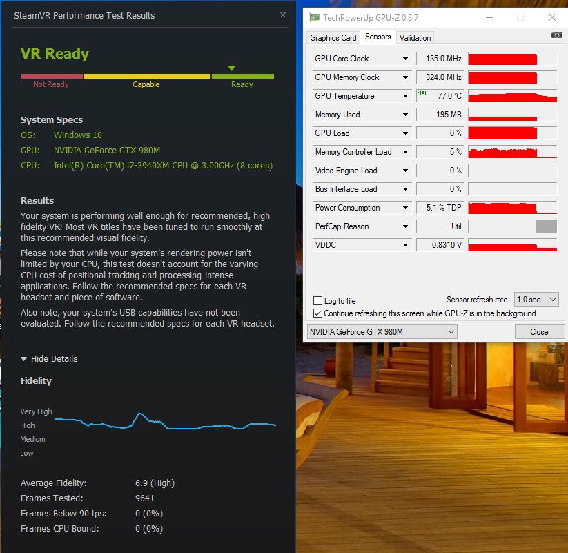The height and width of the screenshot is (553, 568).
Task: Click the Average Fidelity 6.9 (High) value
Action: (155, 483)
